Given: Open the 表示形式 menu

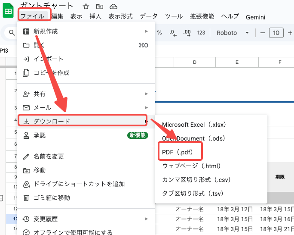Looking at the screenshot, I should [x=120, y=16].
